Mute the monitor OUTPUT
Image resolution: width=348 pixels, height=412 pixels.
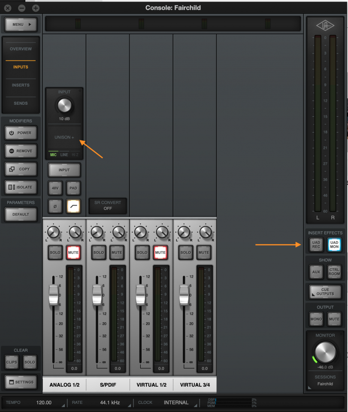(x=334, y=319)
